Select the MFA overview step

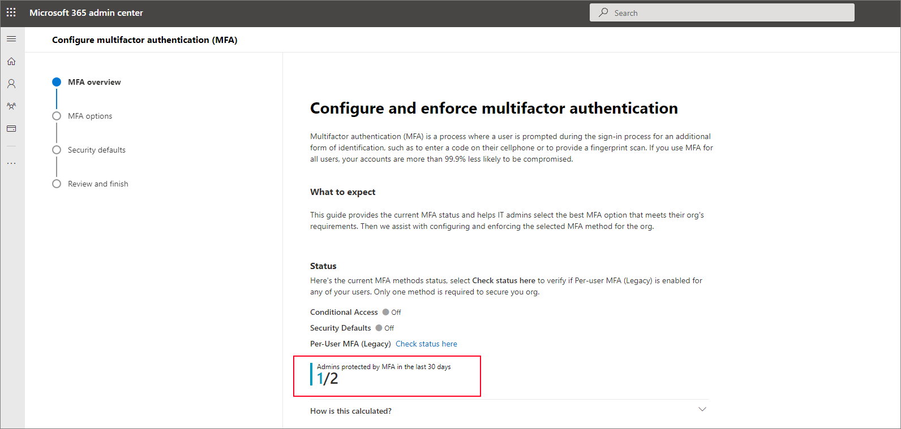pos(95,82)
